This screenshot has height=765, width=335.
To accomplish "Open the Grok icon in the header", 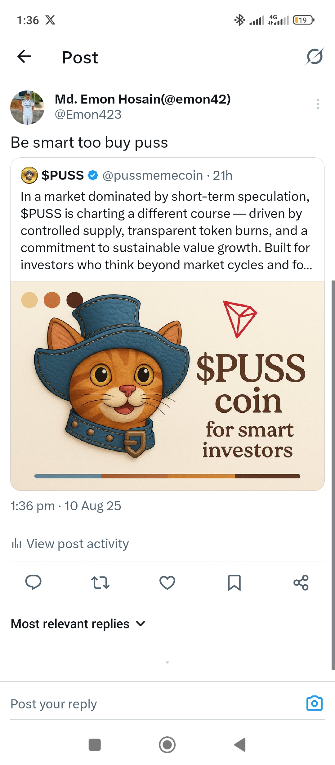I will [x=315, y=57].
